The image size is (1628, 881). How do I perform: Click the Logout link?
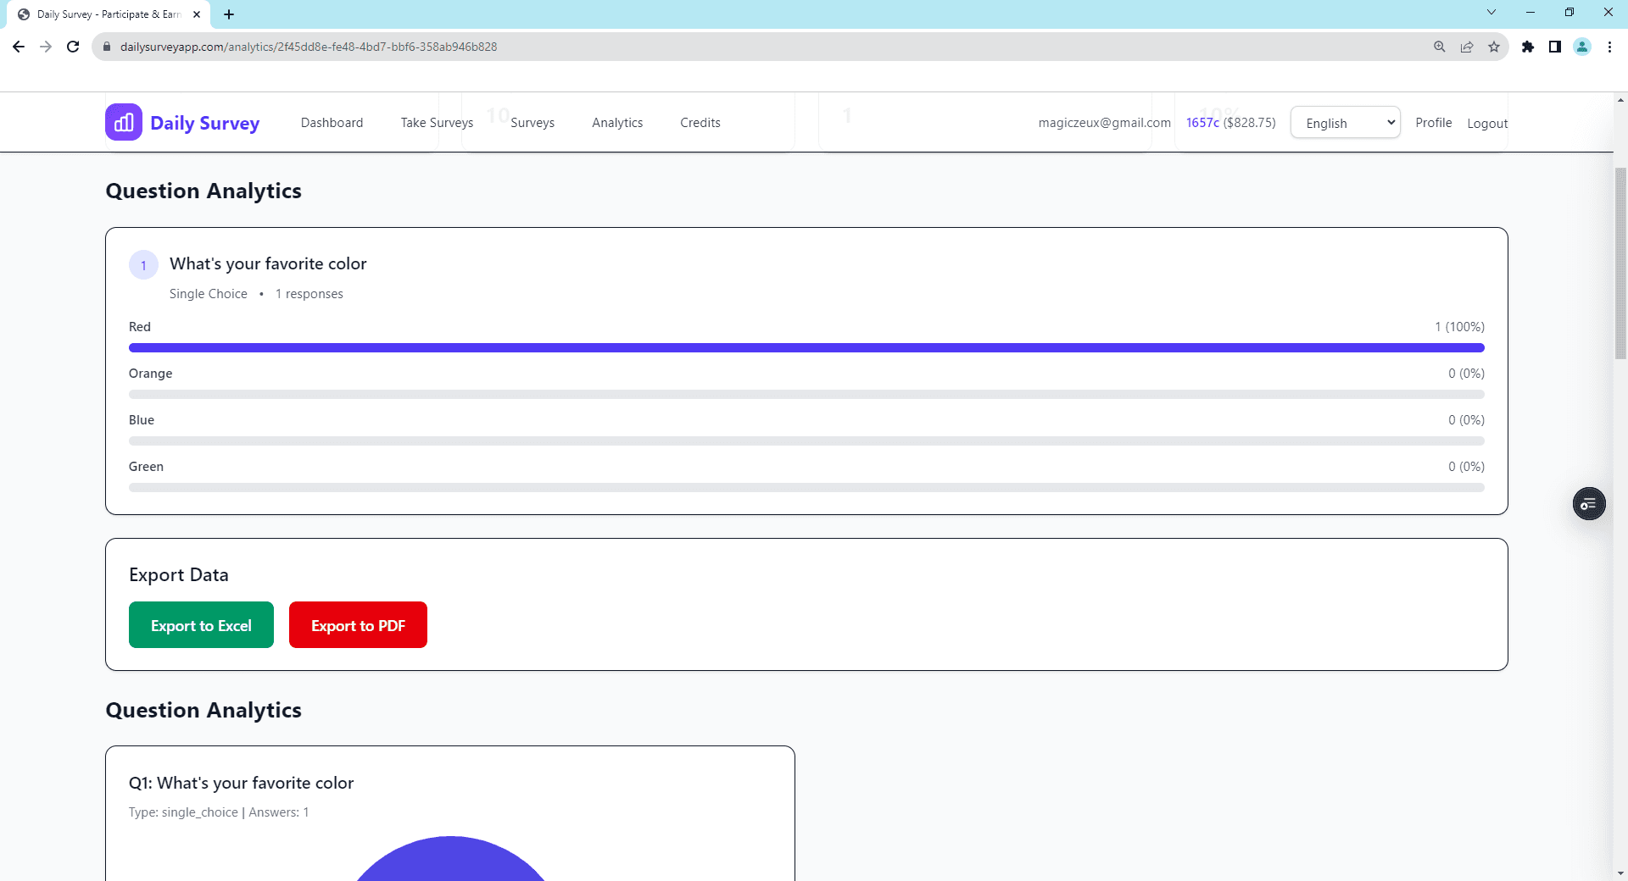[x=1487, y=123]
